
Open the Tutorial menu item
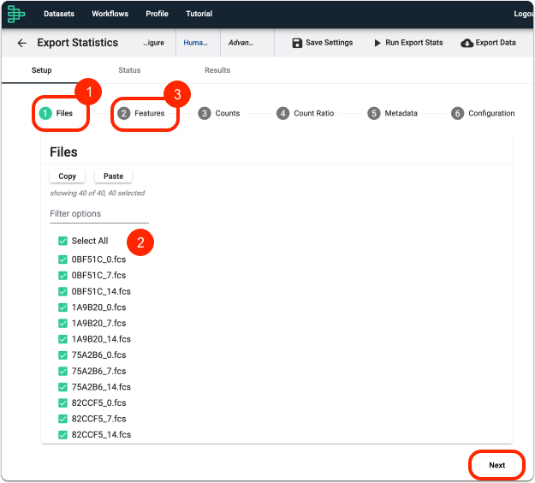click(199, 14)
